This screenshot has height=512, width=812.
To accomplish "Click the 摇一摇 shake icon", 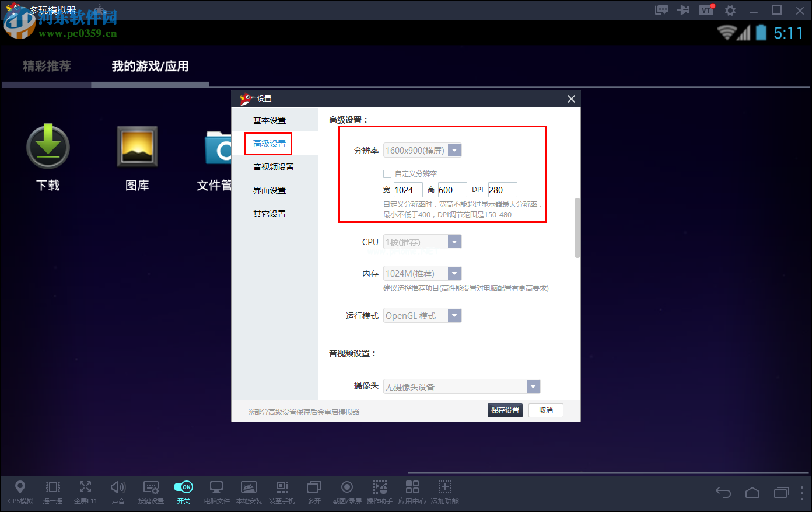I will [x=52, y=492].
